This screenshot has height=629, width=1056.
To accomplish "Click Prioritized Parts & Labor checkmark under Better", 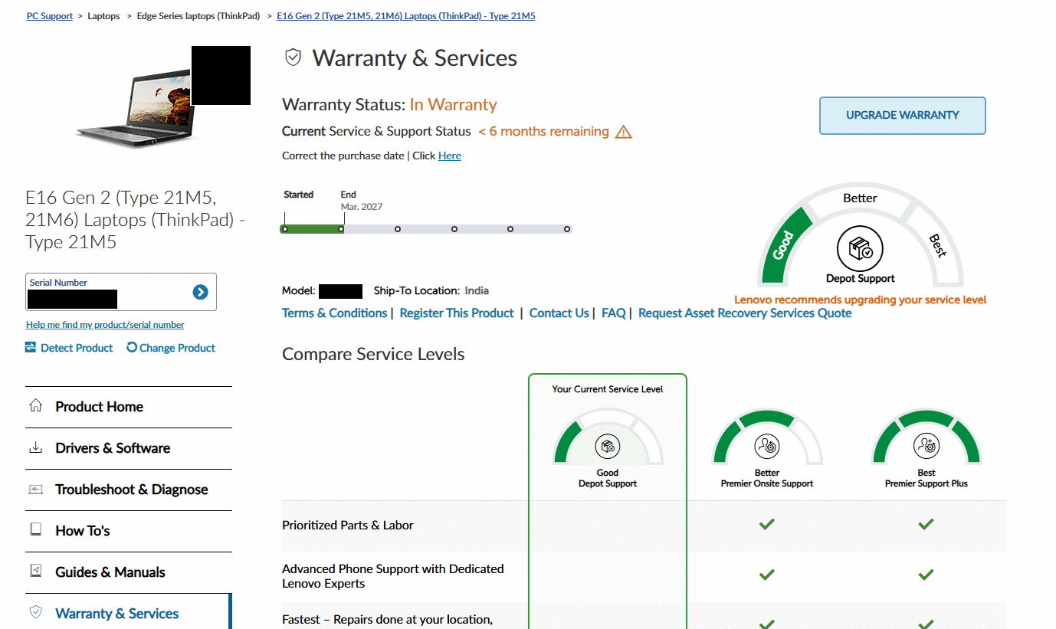I will tap(766, 525).
